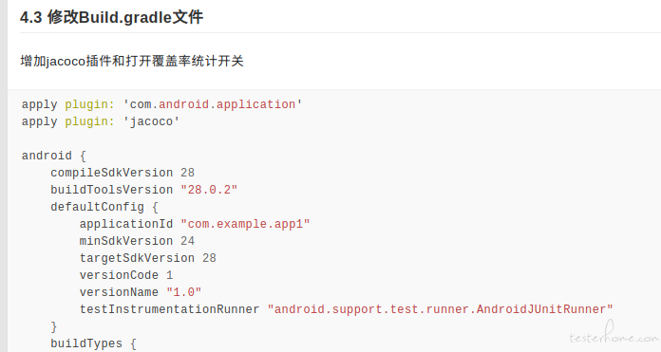Click the 'jacoco' plugin string

(x=151, y=121)
